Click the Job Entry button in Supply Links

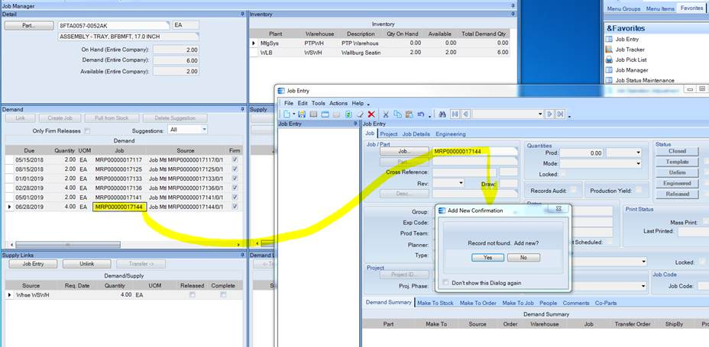pos(33,264)
